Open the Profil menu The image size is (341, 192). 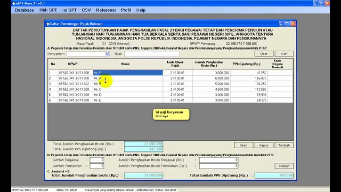click(x=126, y=10)
